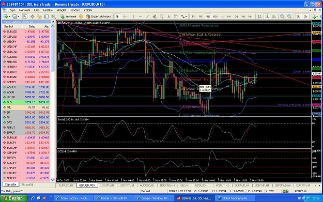Switch to candlestick chart display

(x=267, y=17)
